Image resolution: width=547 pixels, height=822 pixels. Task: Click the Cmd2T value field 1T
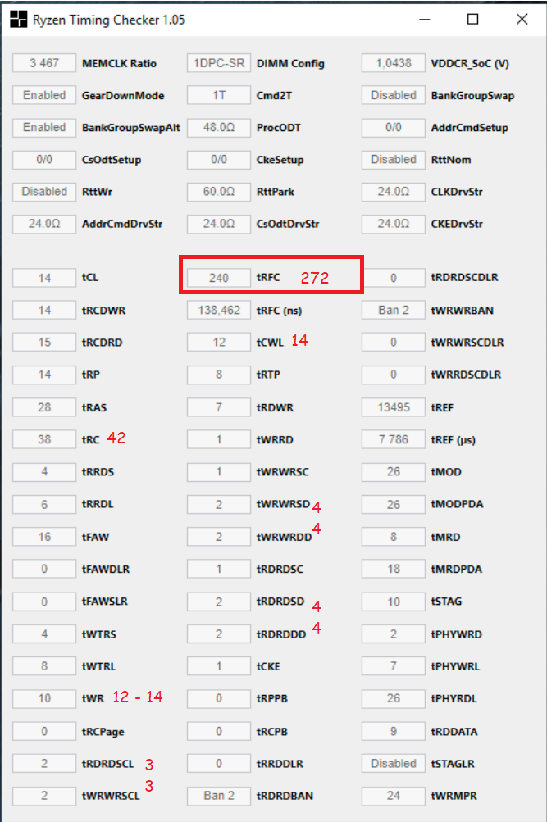(x=219, y=95)
